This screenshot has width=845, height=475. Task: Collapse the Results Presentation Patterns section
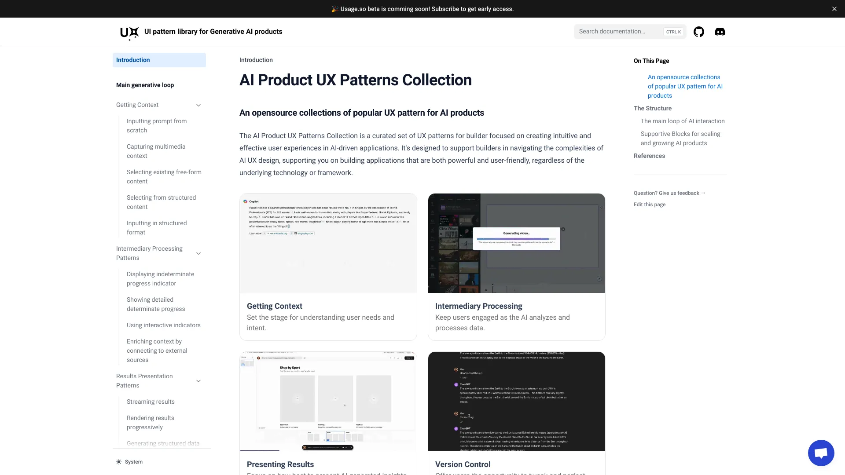198,381
